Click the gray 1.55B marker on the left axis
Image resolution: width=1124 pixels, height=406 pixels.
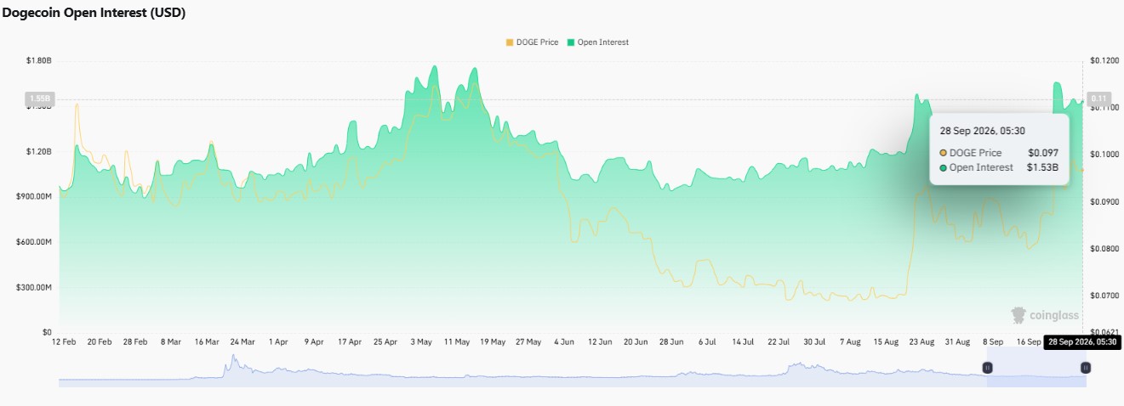(39, 99)
